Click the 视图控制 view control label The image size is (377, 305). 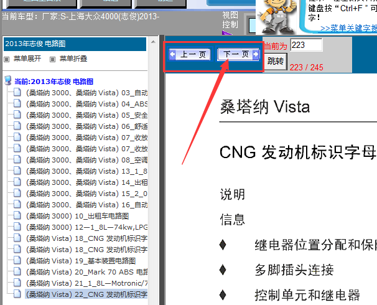click(x=230, y=20)
